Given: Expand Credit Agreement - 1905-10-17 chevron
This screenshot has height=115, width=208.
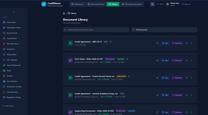Looking at the screenshot, I should [191, 43].
